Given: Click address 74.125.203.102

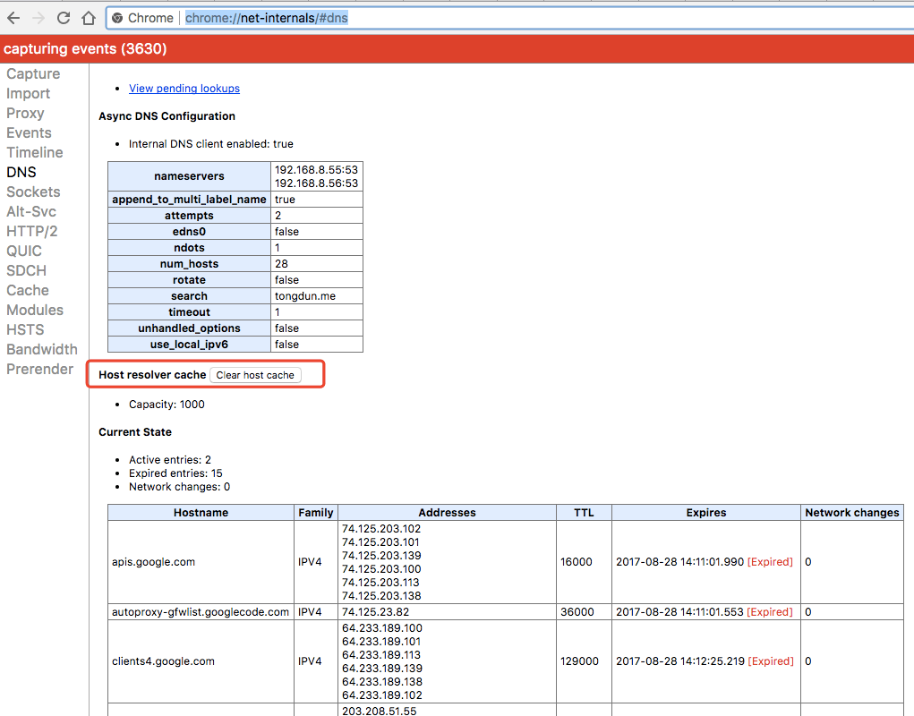Looking at the screenshot, I should coord(381,529).
